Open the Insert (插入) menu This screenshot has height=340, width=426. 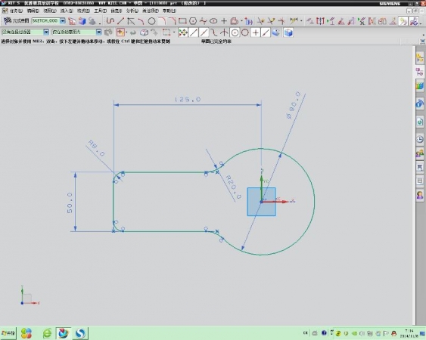tap(67, 11)
